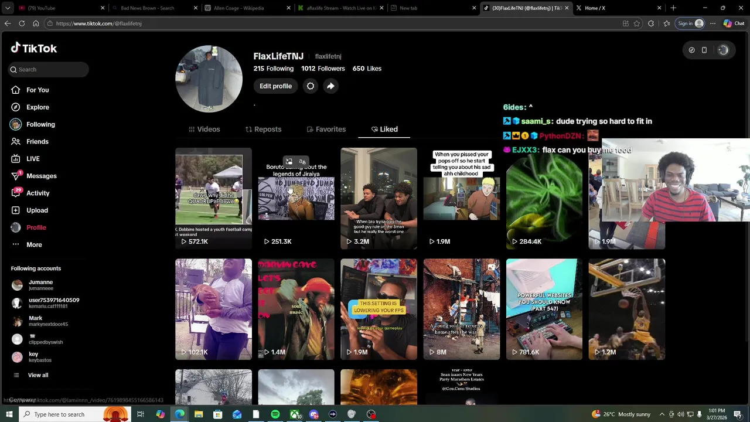Click View all following accounts
This screenshot has height=422, width=750.
click(38, 375)
